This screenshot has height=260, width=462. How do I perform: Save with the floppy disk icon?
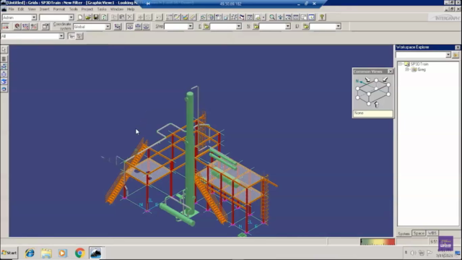96,17
